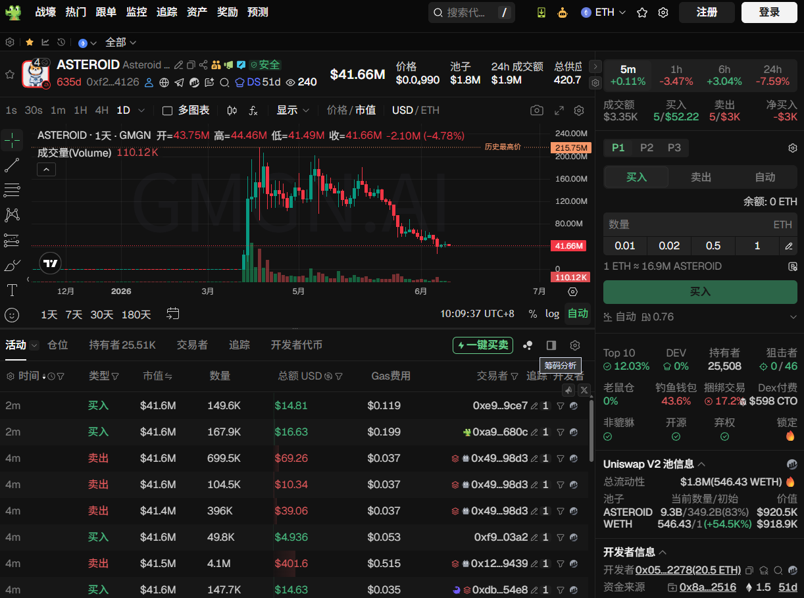Collapse the 开发者信息 section

pyautogui.click(x=663, y=552)
